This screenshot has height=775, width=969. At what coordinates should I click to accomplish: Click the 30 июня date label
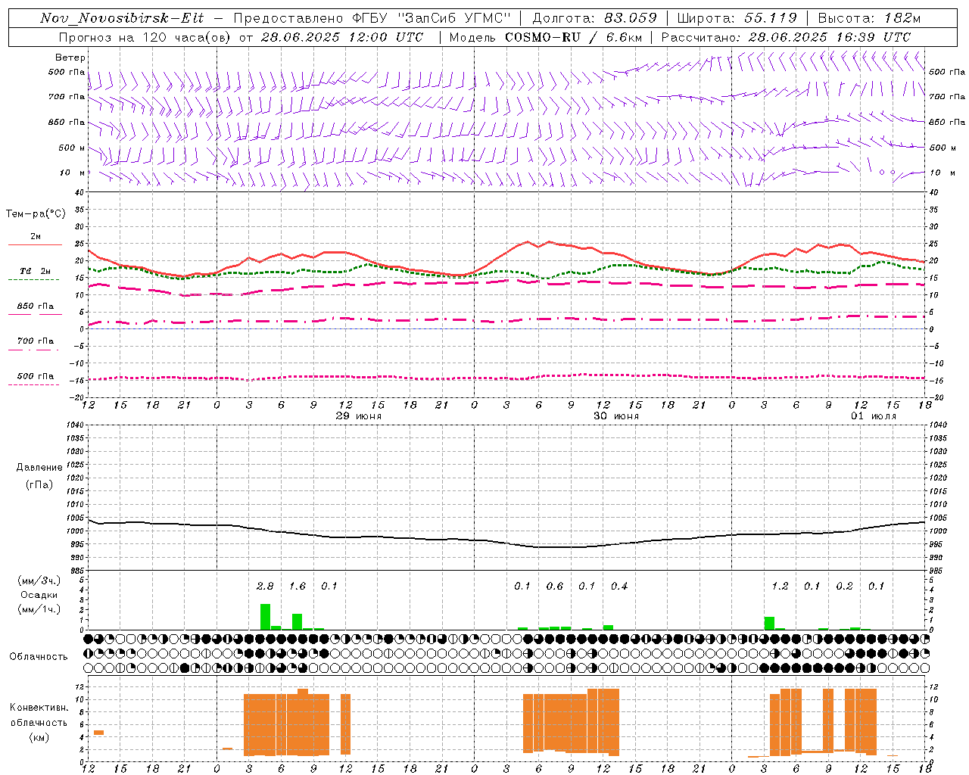coord(616,416)
